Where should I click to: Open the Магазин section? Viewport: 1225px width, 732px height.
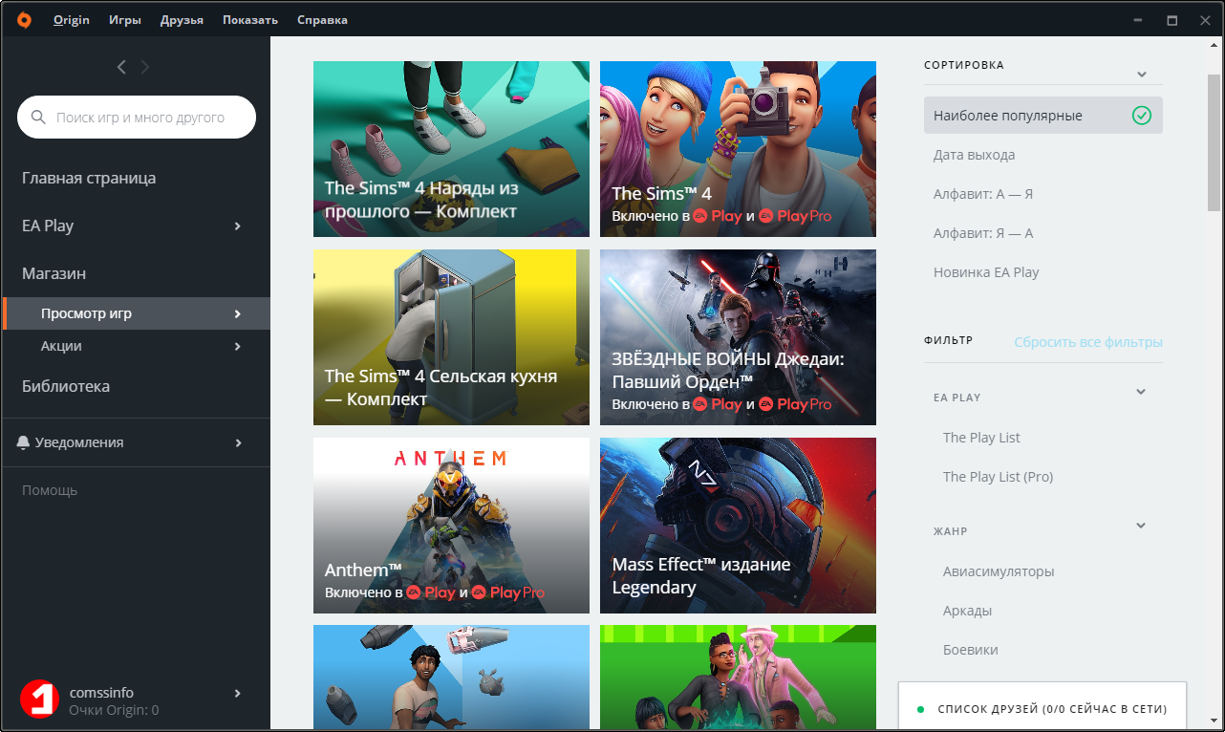coord(54,273)
